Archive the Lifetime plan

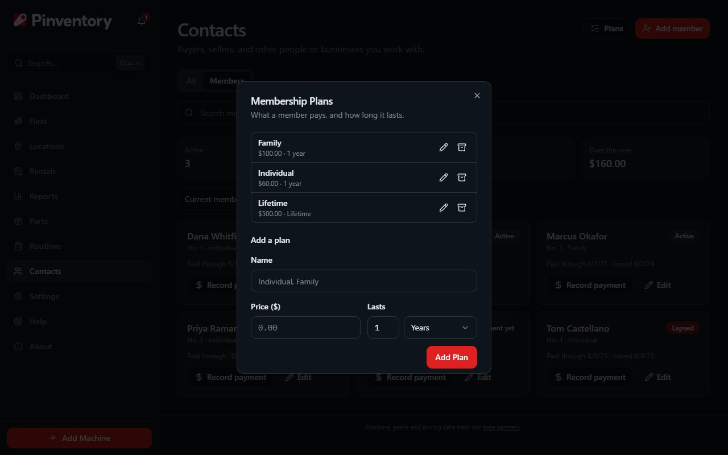[462, 208]
